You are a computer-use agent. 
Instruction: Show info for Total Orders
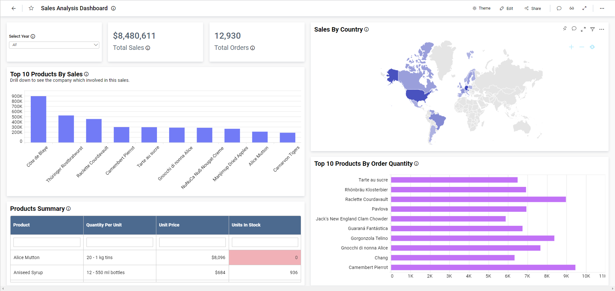[252, 48]
